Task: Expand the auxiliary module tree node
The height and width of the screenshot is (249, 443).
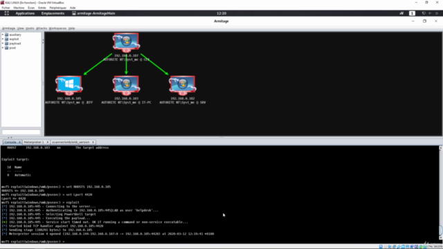Action: [3, 35]
